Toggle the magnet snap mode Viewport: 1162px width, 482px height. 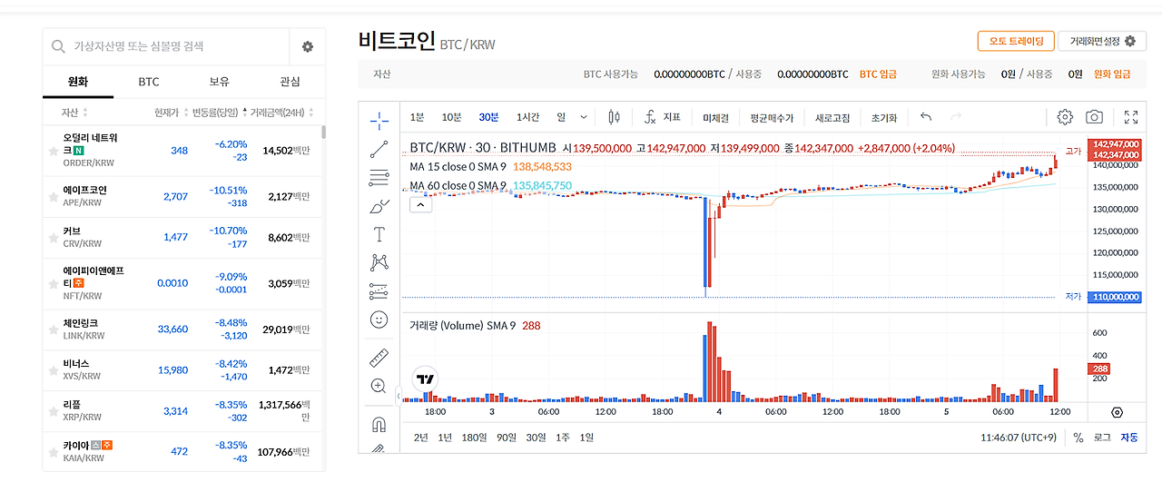tap(379, 424)
